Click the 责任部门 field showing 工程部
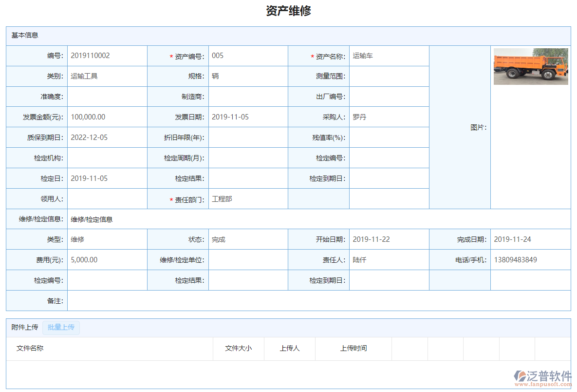This screenshot has height=392, width=577. tap(248, 199)
